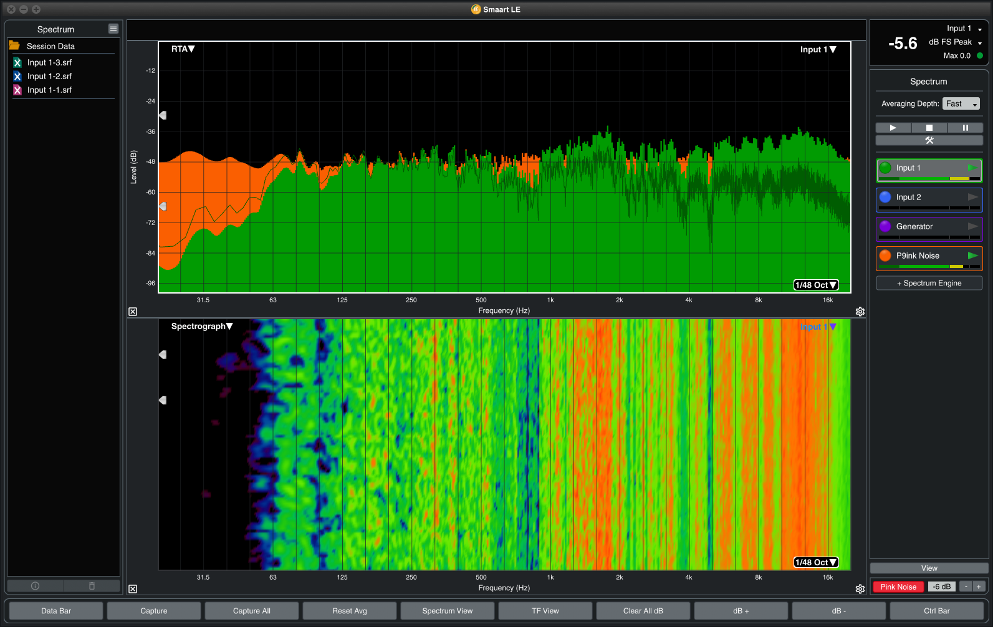Delete selected trace with trash icon

point(92,586)
